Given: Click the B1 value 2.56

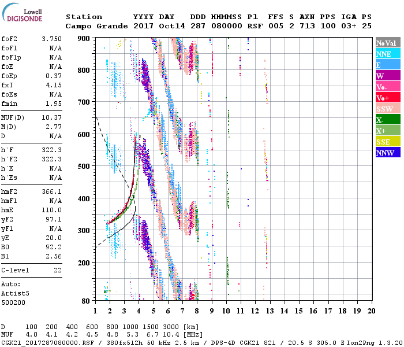Looking at the screenshot, I should click(54, 256).
